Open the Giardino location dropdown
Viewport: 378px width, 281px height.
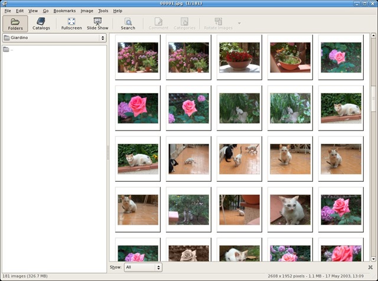54,38
